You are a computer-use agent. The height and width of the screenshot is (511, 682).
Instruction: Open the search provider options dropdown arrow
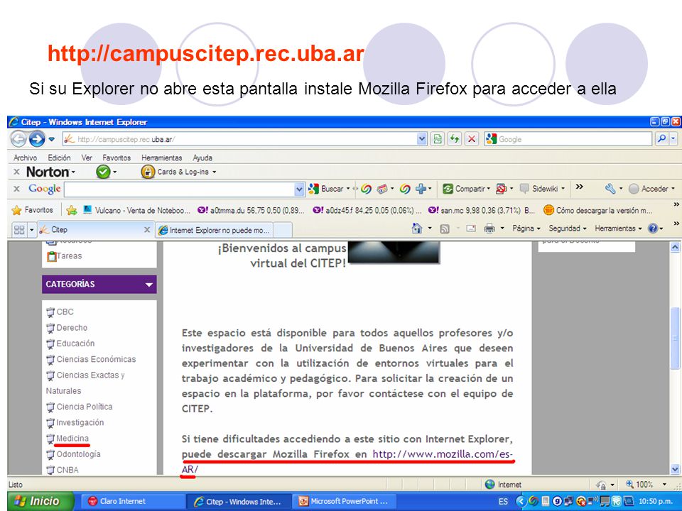tap(673, 139)
